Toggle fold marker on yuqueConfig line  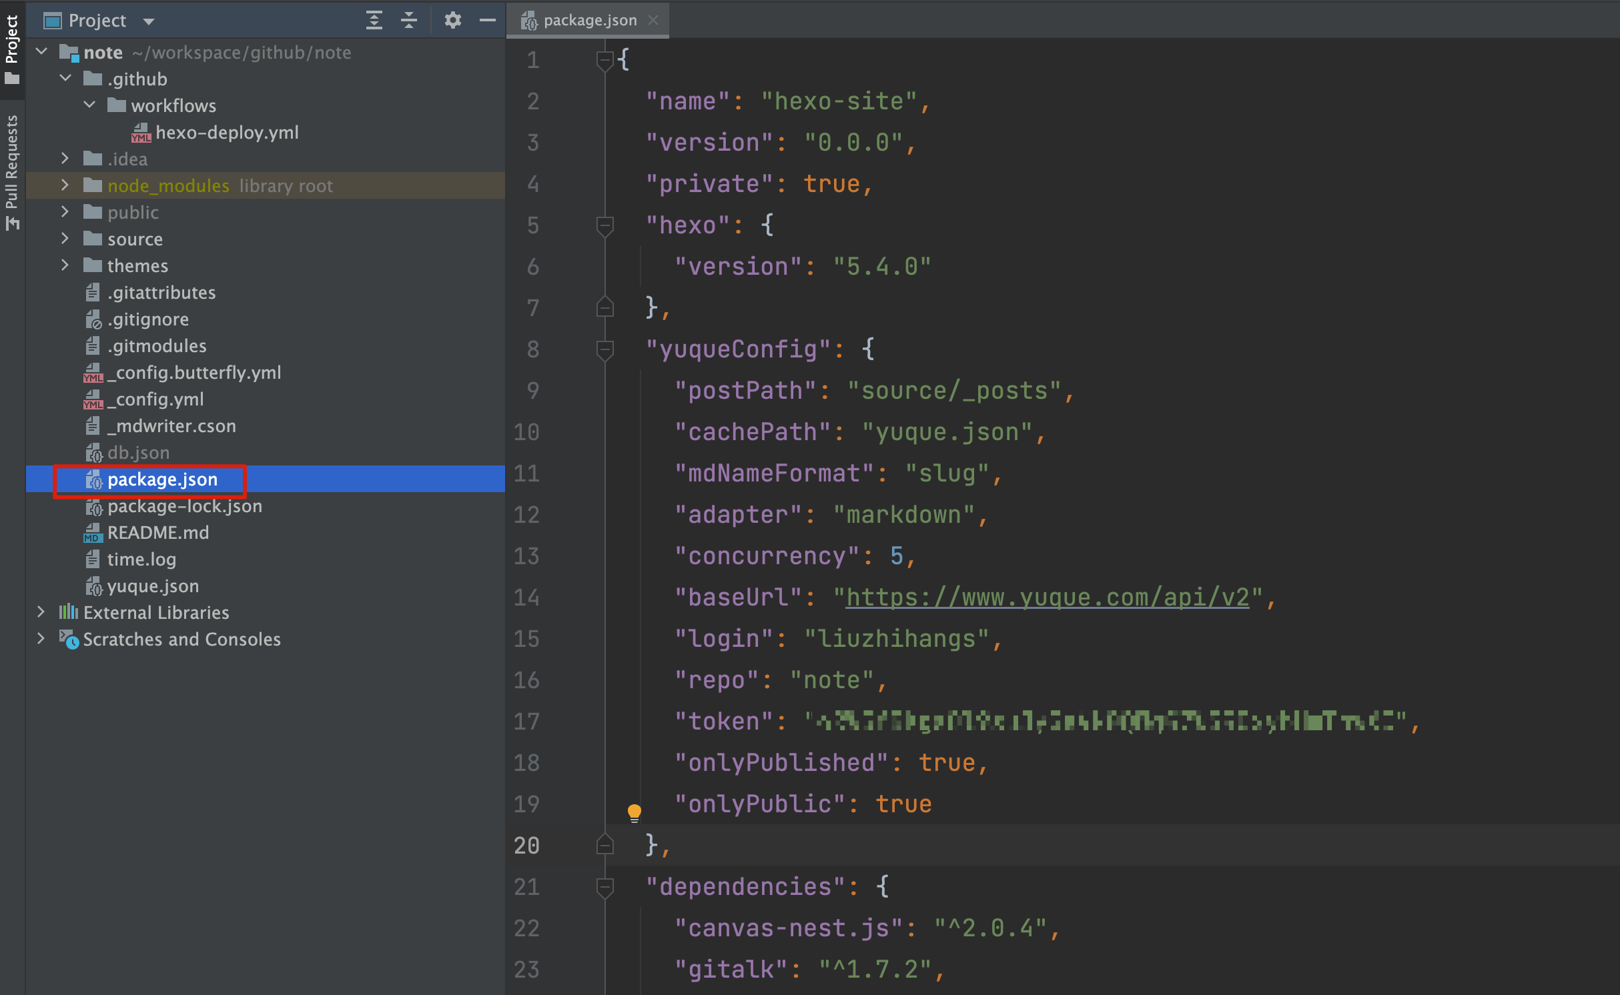coord(604,349)
